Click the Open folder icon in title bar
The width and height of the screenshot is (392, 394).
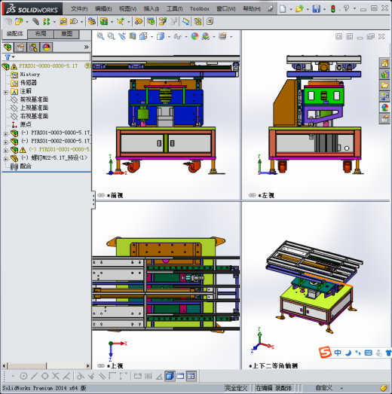[x=299, y=9]
